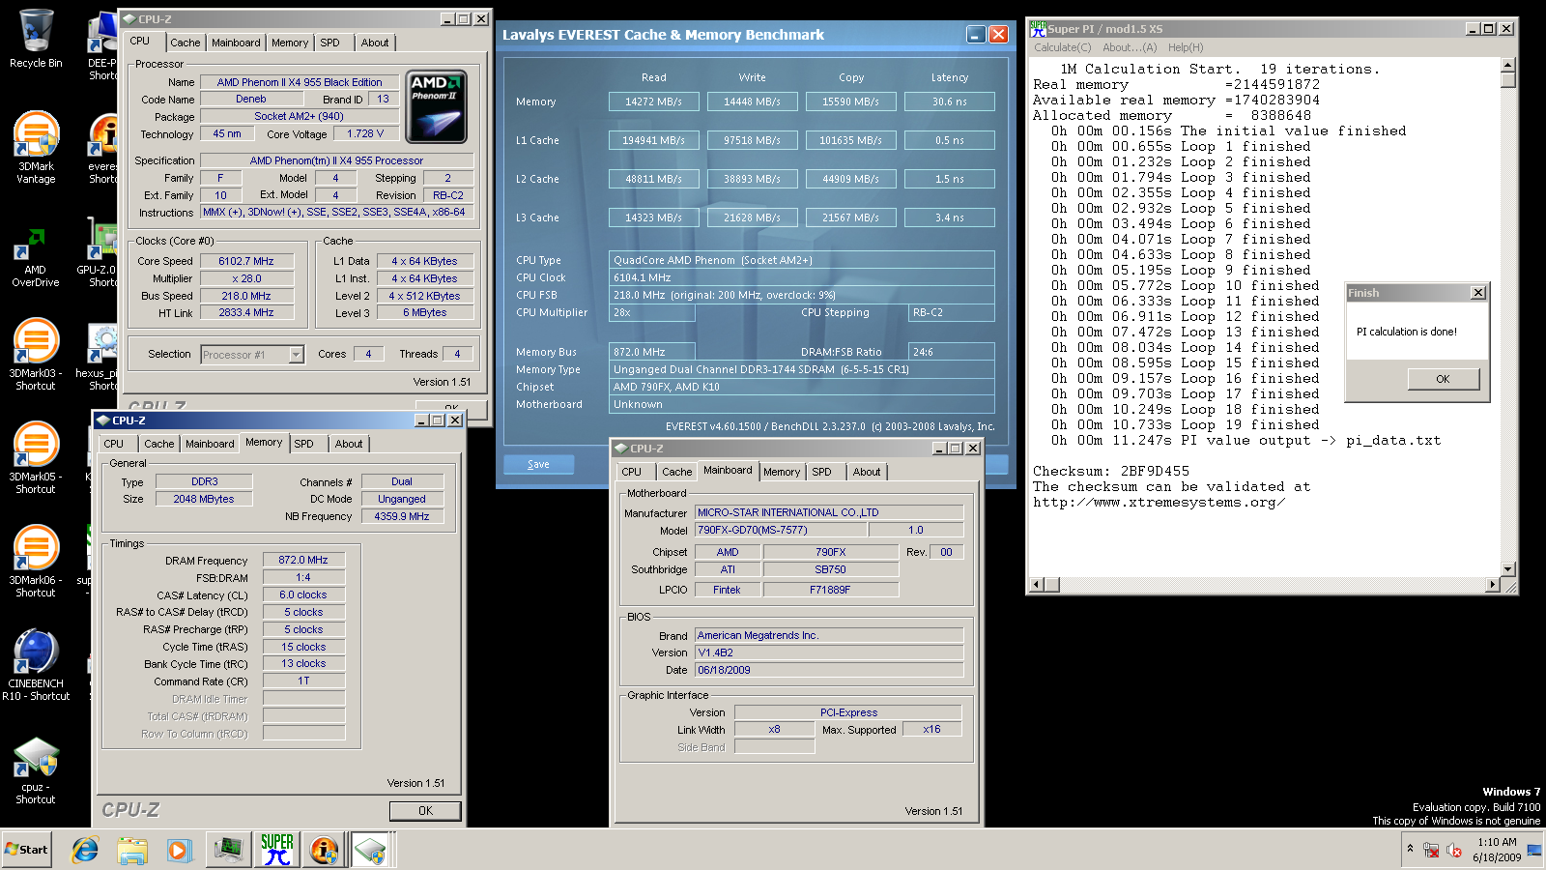1546x870 pixels.
Task: Switch to the EVEREST taskbar button
Action: (324, 850)
